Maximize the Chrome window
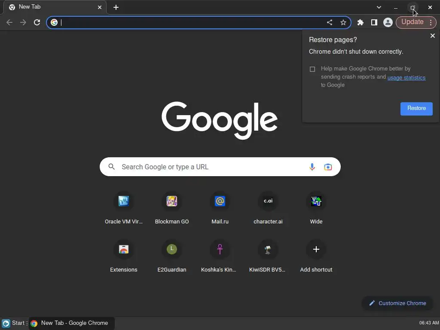The width and height of the screenshot is (440, 330). (x=412, y=8)
